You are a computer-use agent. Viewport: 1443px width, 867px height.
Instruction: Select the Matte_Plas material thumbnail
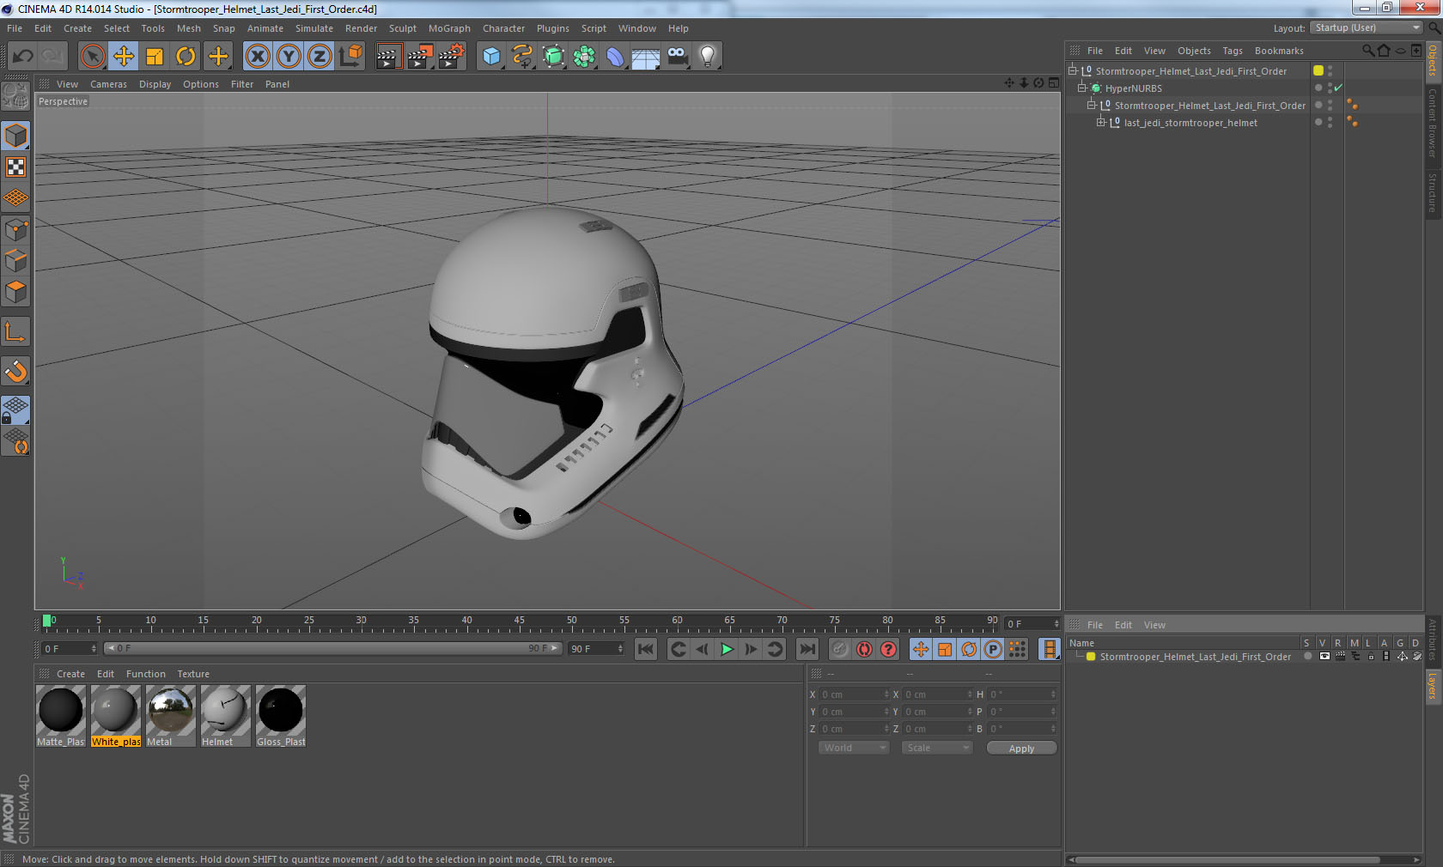[60, 716]
